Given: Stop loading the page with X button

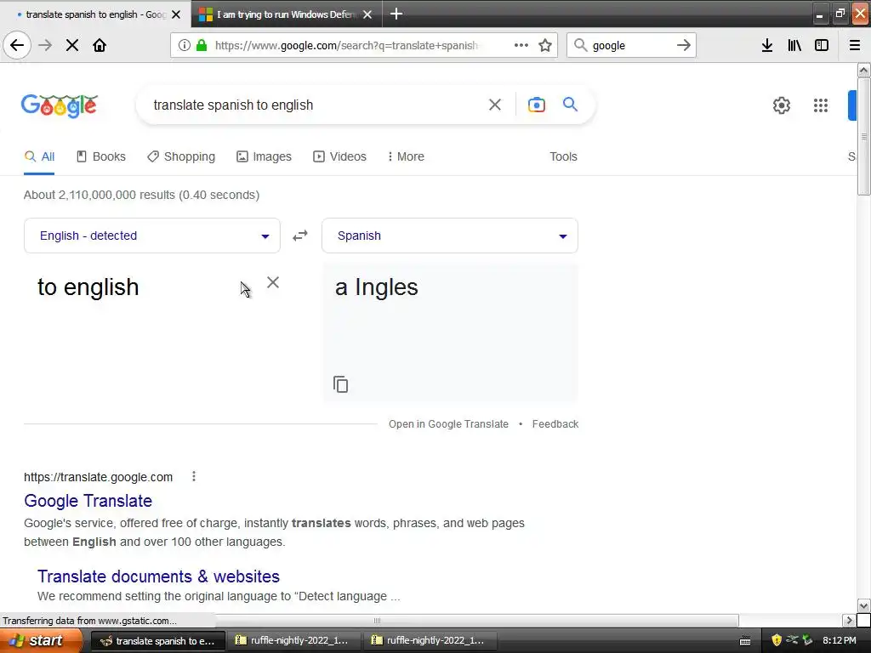Looking at the screenshot, I should coord(72,45).
